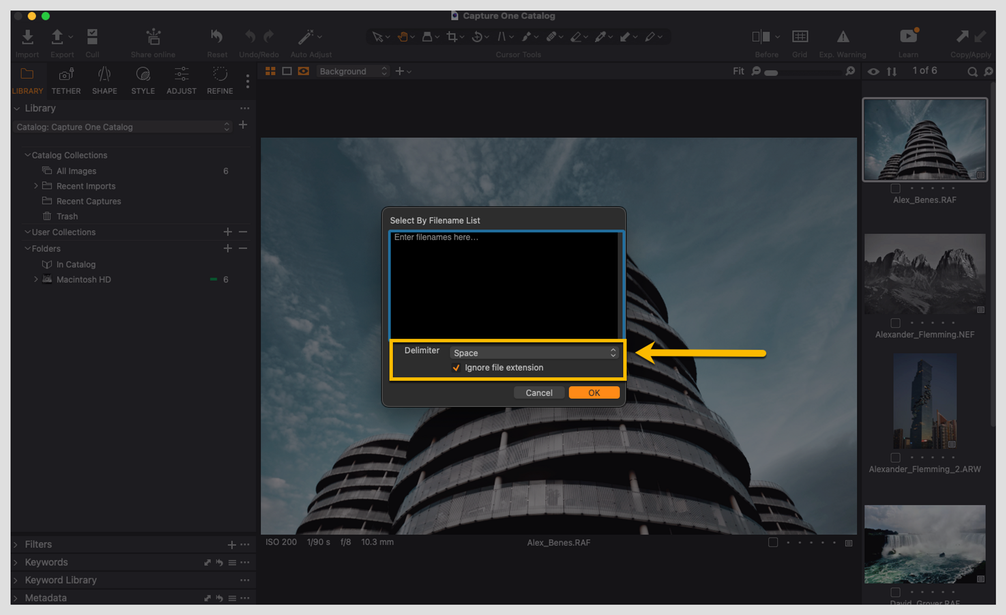Select the Crop cursor tool
This screenshot has width=1006, height=615.
click(x=452, y=37)
